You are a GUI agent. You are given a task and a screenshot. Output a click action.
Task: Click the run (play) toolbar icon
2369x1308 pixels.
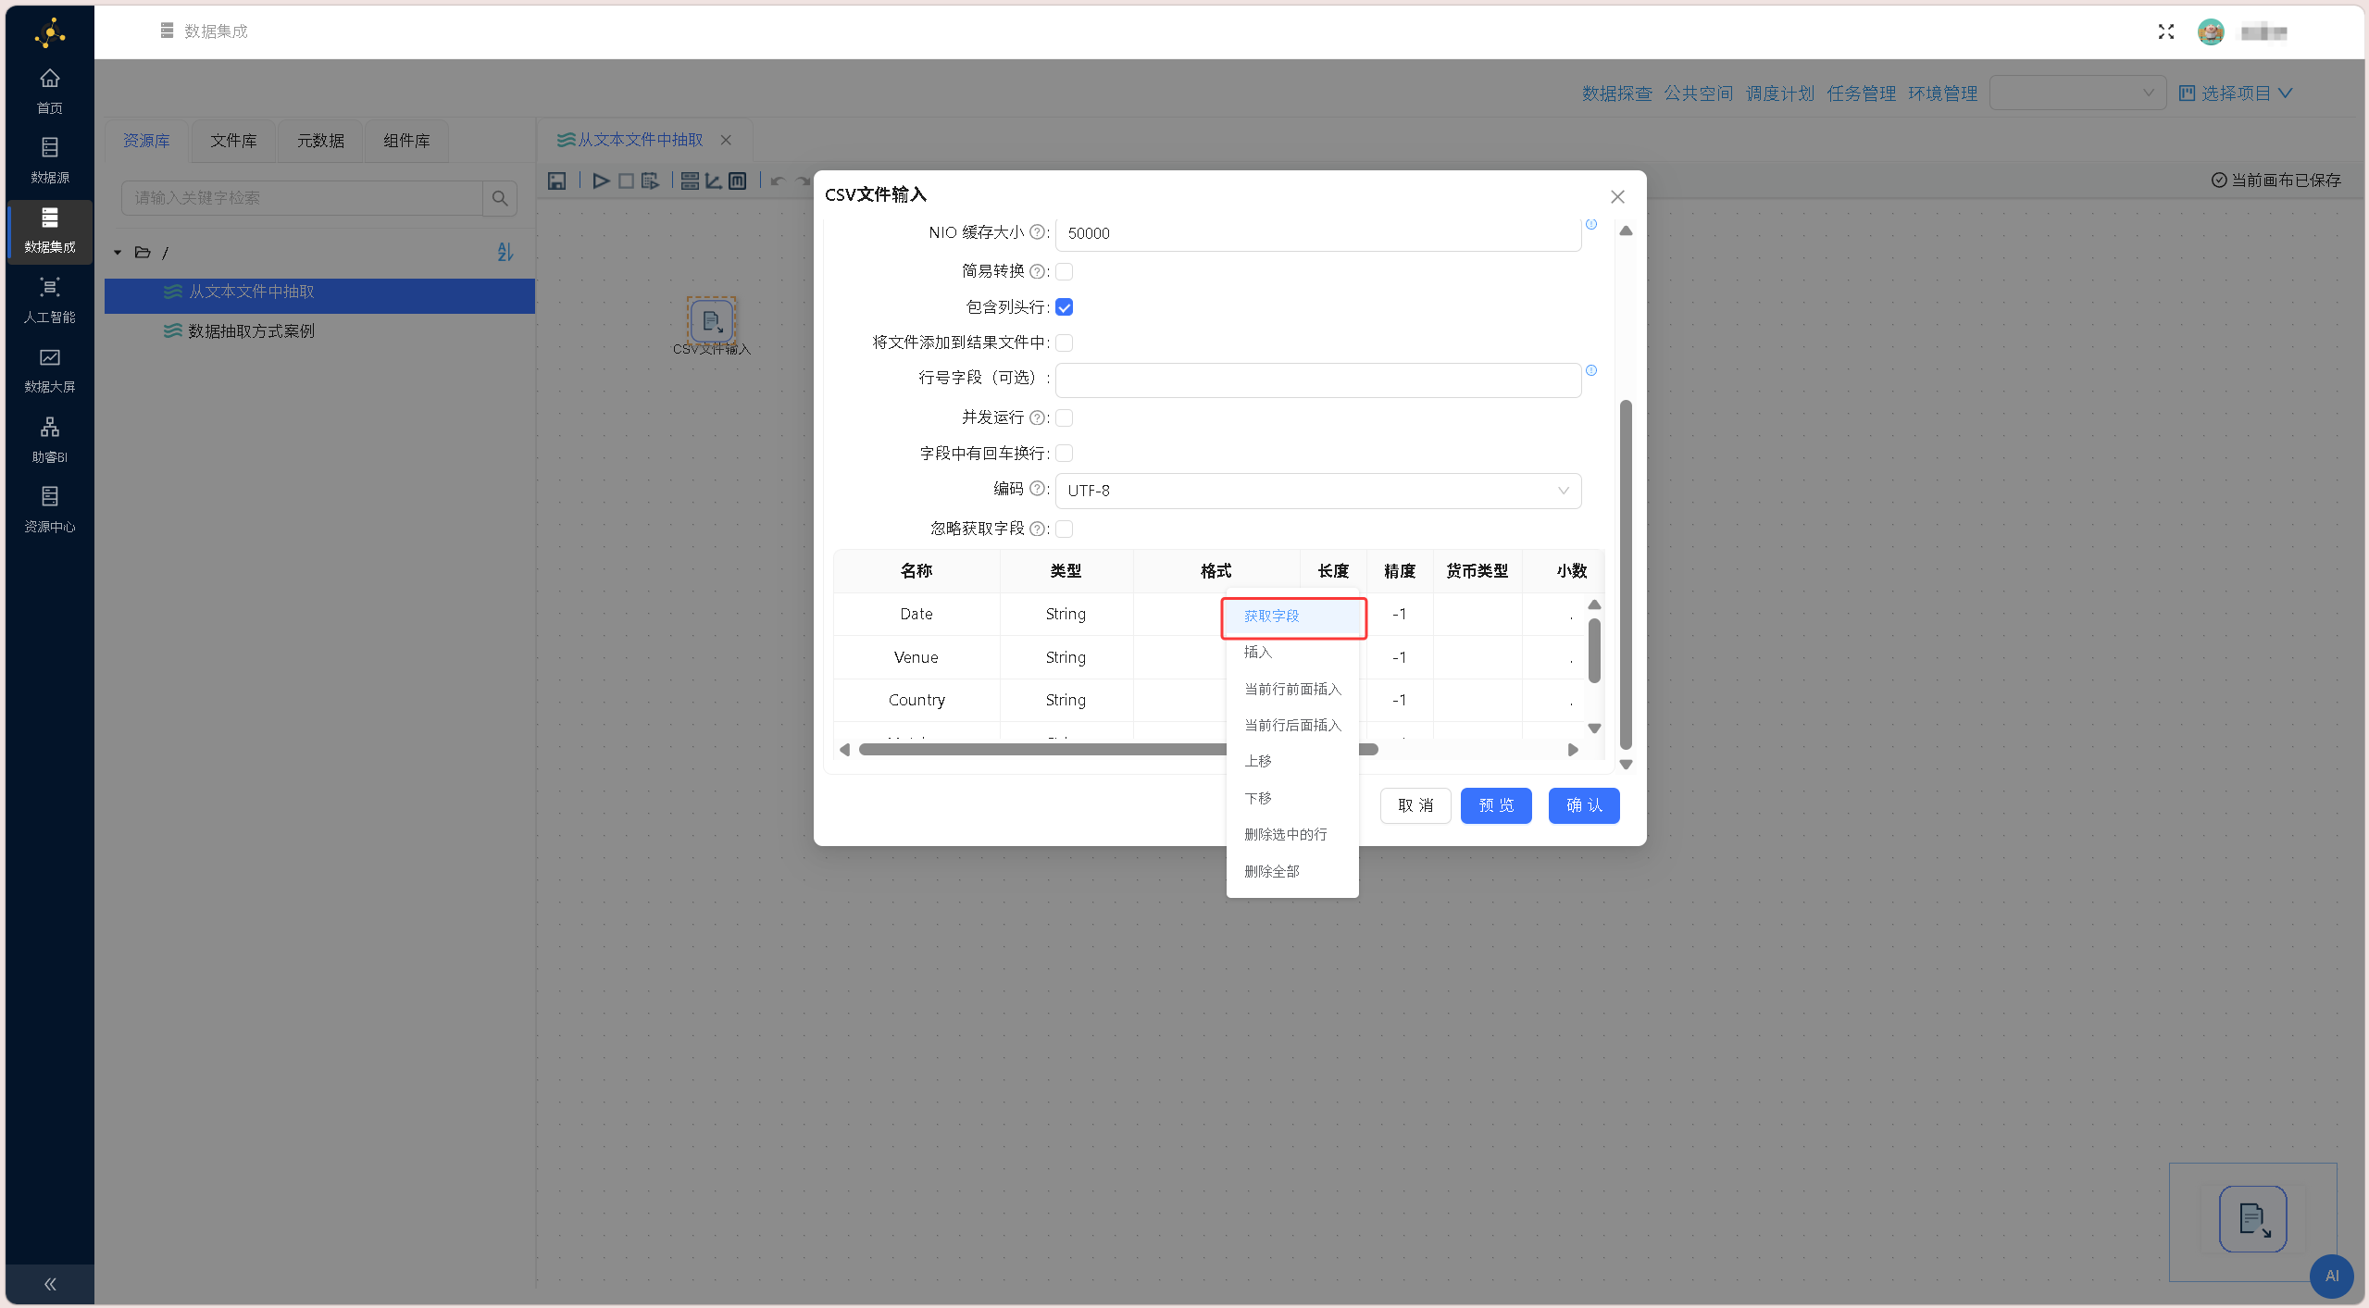click(601, 181)
